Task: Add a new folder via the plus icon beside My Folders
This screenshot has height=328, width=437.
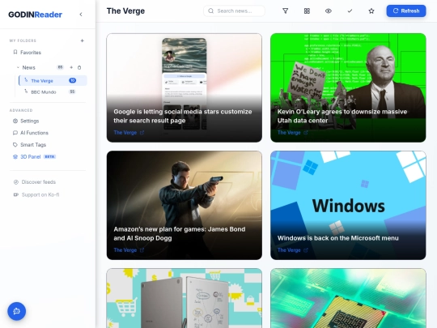Action: 83,40
